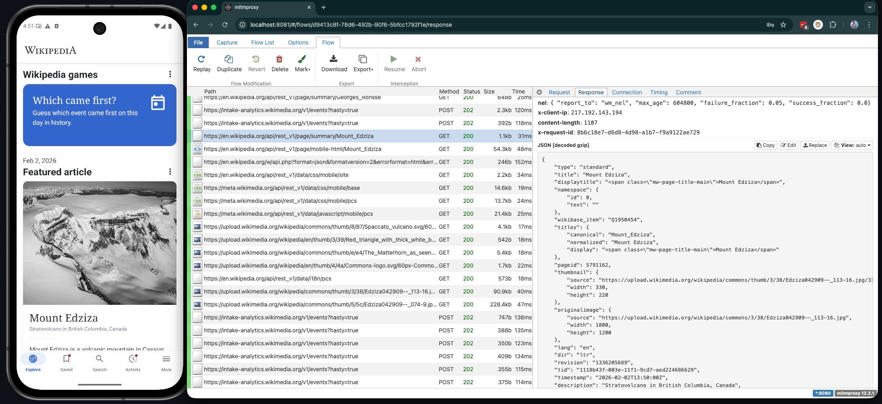Bookmark the page with the star icon
The width and height of the screenshot is (882, 404).
(783, 25)
